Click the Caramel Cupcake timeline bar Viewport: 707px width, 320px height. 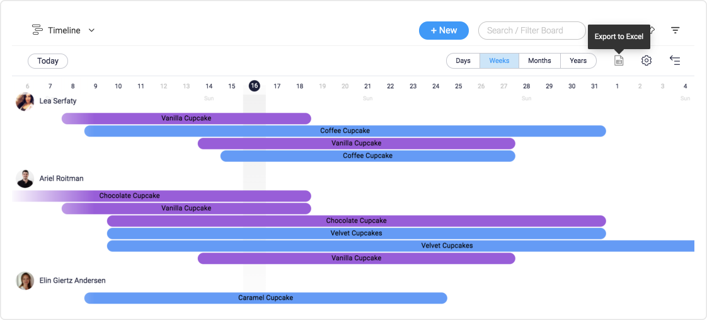265,298
